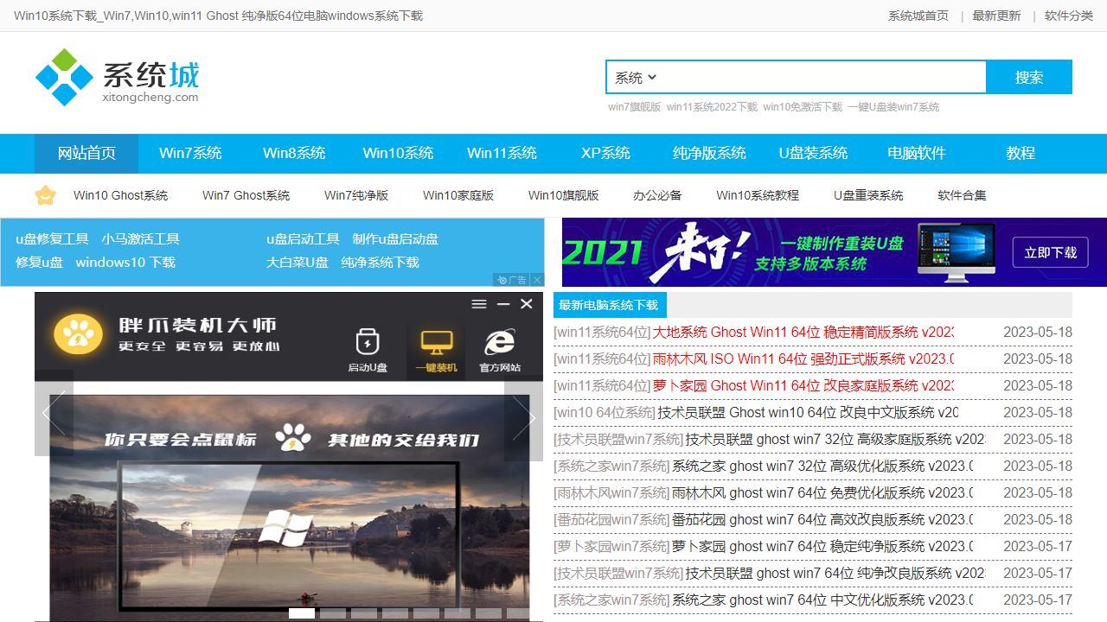Image resolution: width=1107 pixels, height=622 pixels.
Task: Open the U盘重装系统 sub-nav link
Action: tap(868, 195)
